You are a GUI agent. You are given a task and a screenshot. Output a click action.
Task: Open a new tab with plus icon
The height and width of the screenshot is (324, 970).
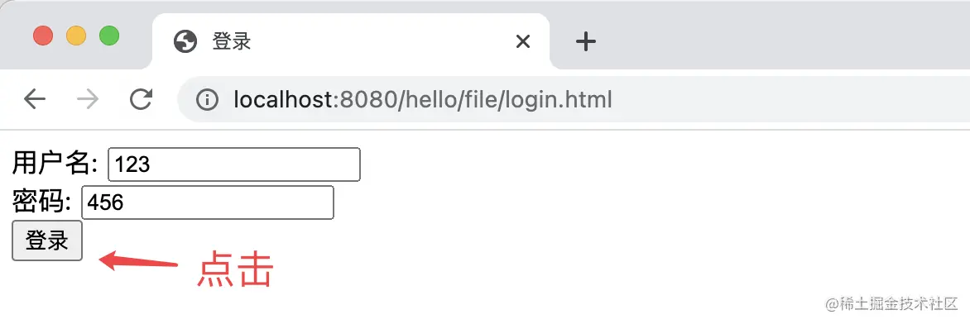point(585,42)
